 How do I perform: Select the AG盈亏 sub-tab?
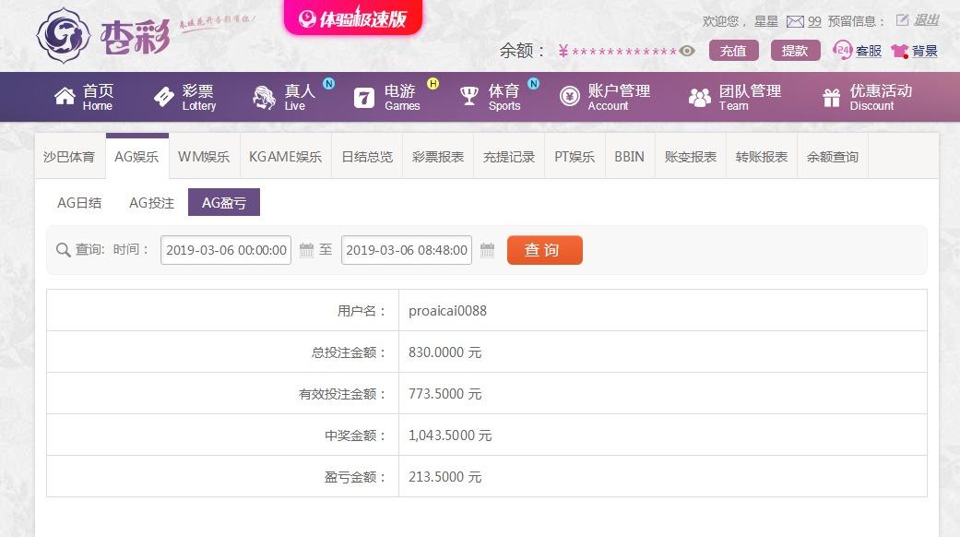(x=224, y=203)
